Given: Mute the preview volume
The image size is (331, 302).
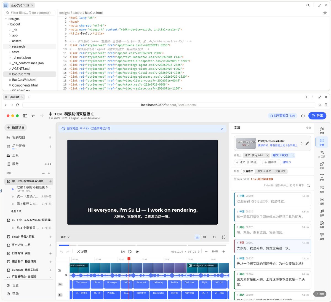Looking at the screenshot, I should 204,237.
